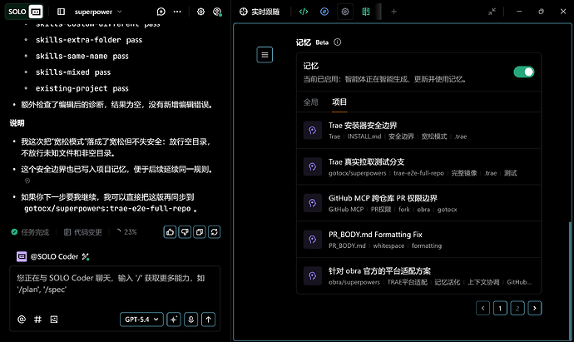Start a new chat with the bubble icon
The image size is (574, 342).
coord(161,12)
